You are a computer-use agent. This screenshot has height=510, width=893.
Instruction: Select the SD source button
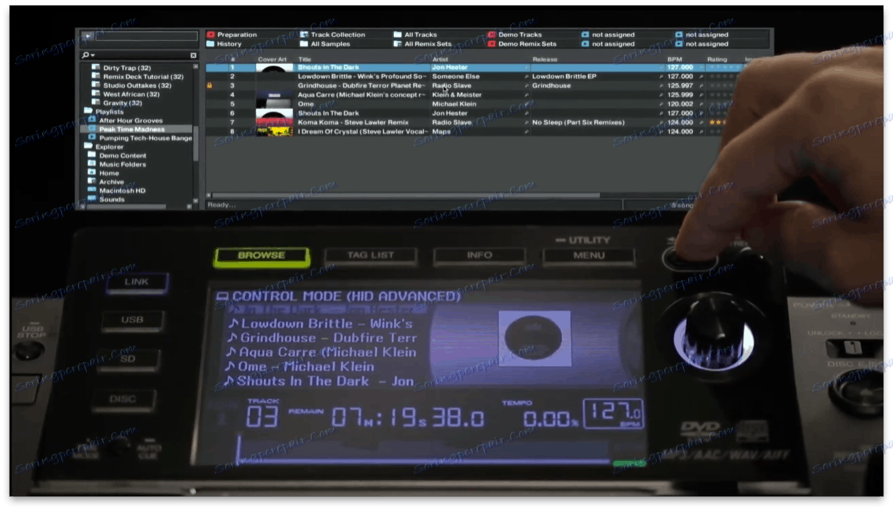(x=128, y=359)
